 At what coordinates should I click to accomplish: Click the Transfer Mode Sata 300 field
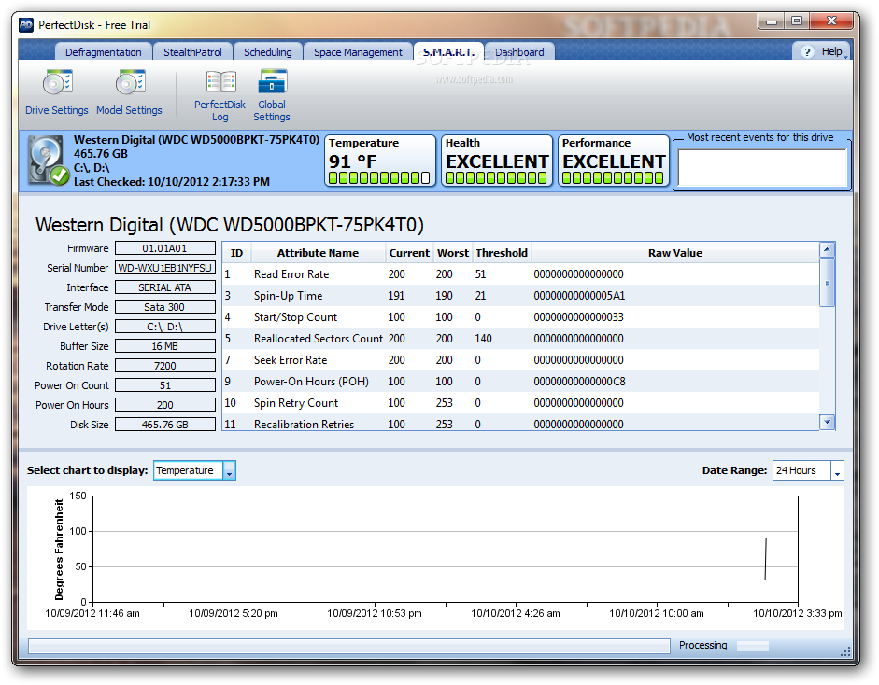[164, 307]
